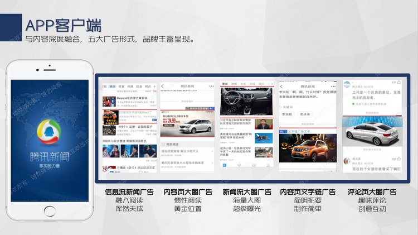418x235 pixels.
Task: Click the silver minivan 24.99 banner ad
Action: coord(187,123)
